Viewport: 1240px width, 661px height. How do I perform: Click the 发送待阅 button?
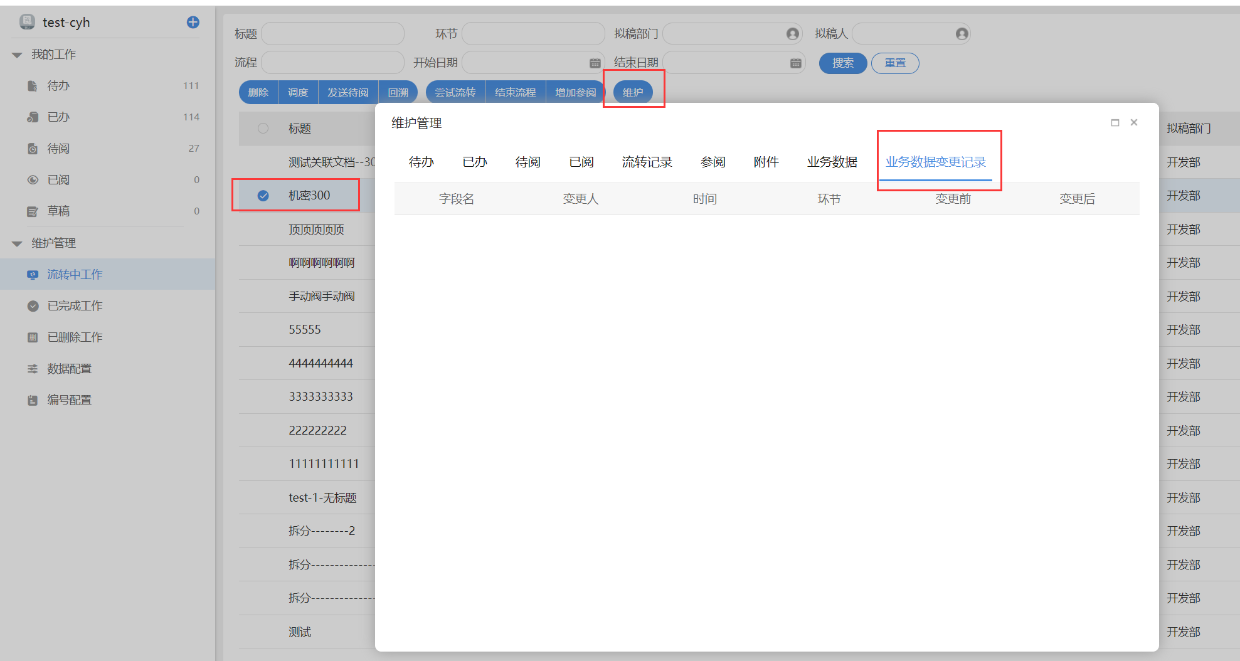(x=348, y=93)
